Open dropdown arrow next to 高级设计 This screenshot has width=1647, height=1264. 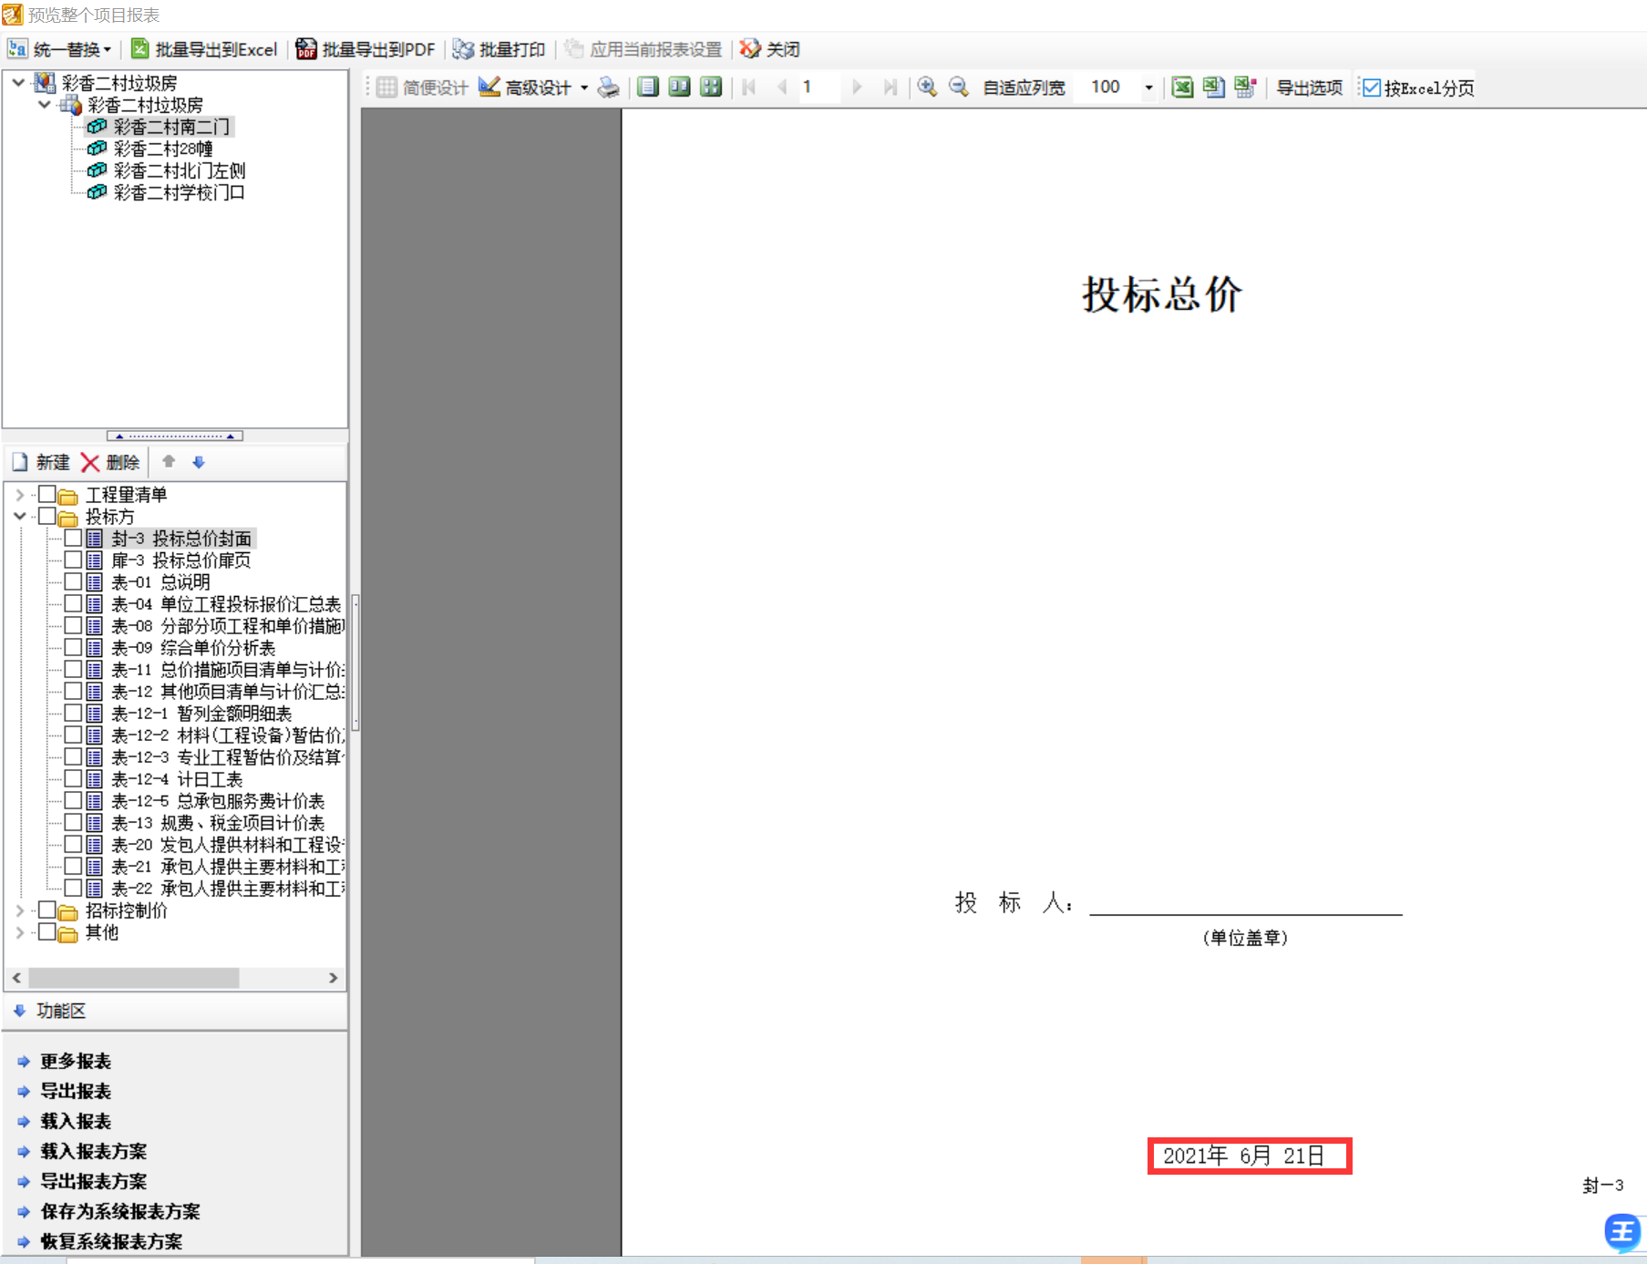pyautogui.click(x=584, y=87)
